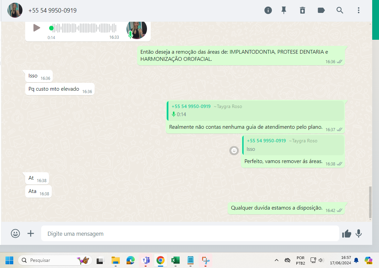
Task: Open the three-dot more options menu
Action: point(359,11)
